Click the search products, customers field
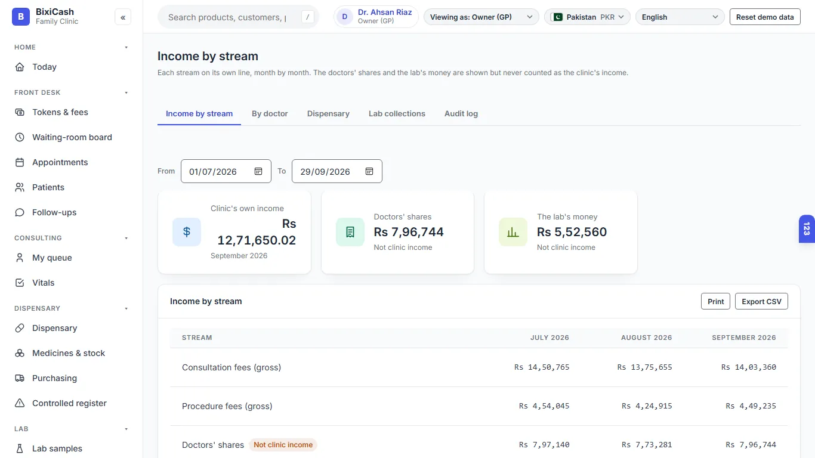 238,17
